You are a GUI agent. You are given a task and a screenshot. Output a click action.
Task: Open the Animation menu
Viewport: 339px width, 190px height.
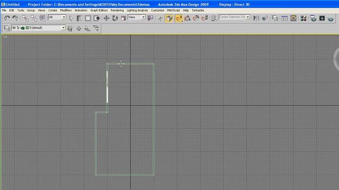click(x=81, y=11)
